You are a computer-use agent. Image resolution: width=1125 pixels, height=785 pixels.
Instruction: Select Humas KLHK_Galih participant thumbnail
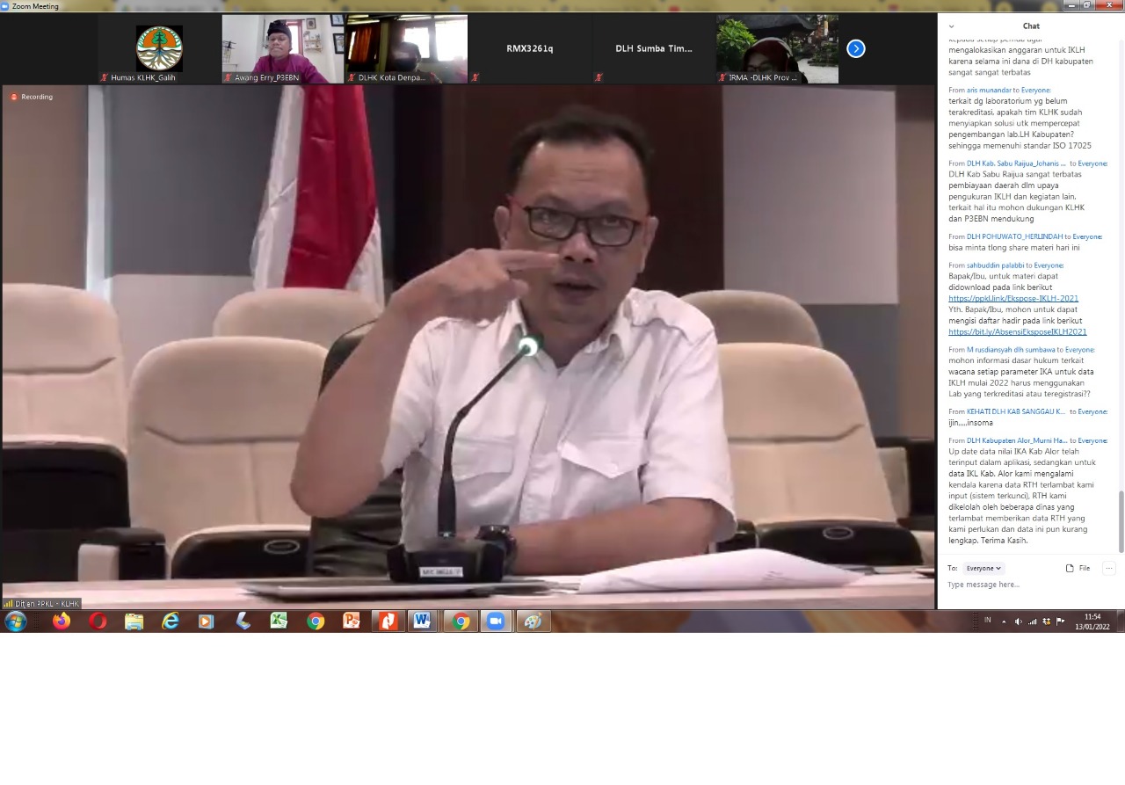coord(159,49)
